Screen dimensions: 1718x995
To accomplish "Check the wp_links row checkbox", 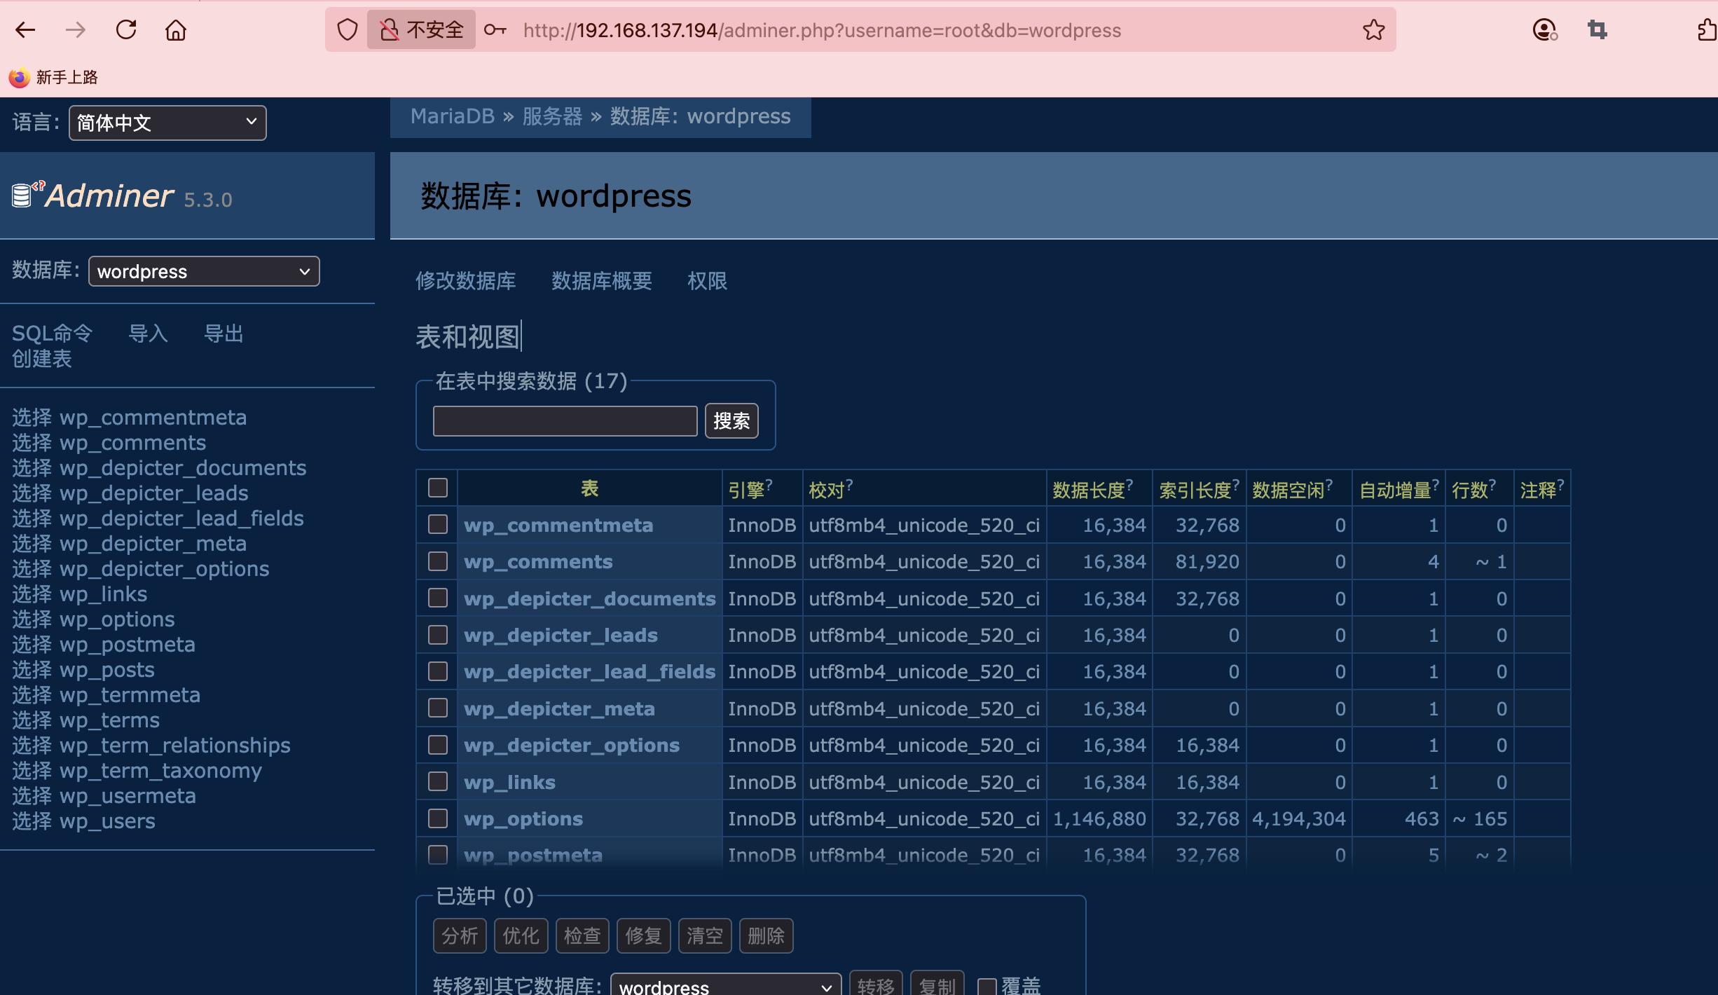I will (438, 781).
